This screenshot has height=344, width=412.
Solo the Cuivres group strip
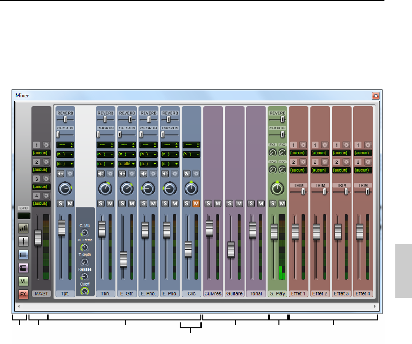(208, 203)
